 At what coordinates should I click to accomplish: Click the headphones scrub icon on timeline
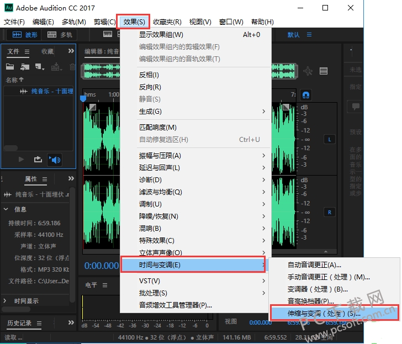[305, 95]
